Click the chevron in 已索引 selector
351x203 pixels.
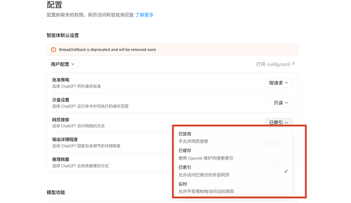click(x=286, y=123)
